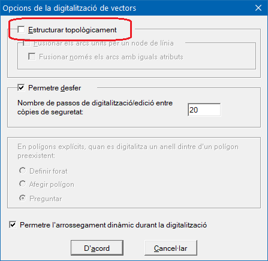
Task: Select the Definir forat radio option
Action: click(22, 171)
